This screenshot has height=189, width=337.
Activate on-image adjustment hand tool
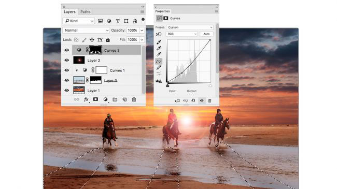(x=159, y=34)
